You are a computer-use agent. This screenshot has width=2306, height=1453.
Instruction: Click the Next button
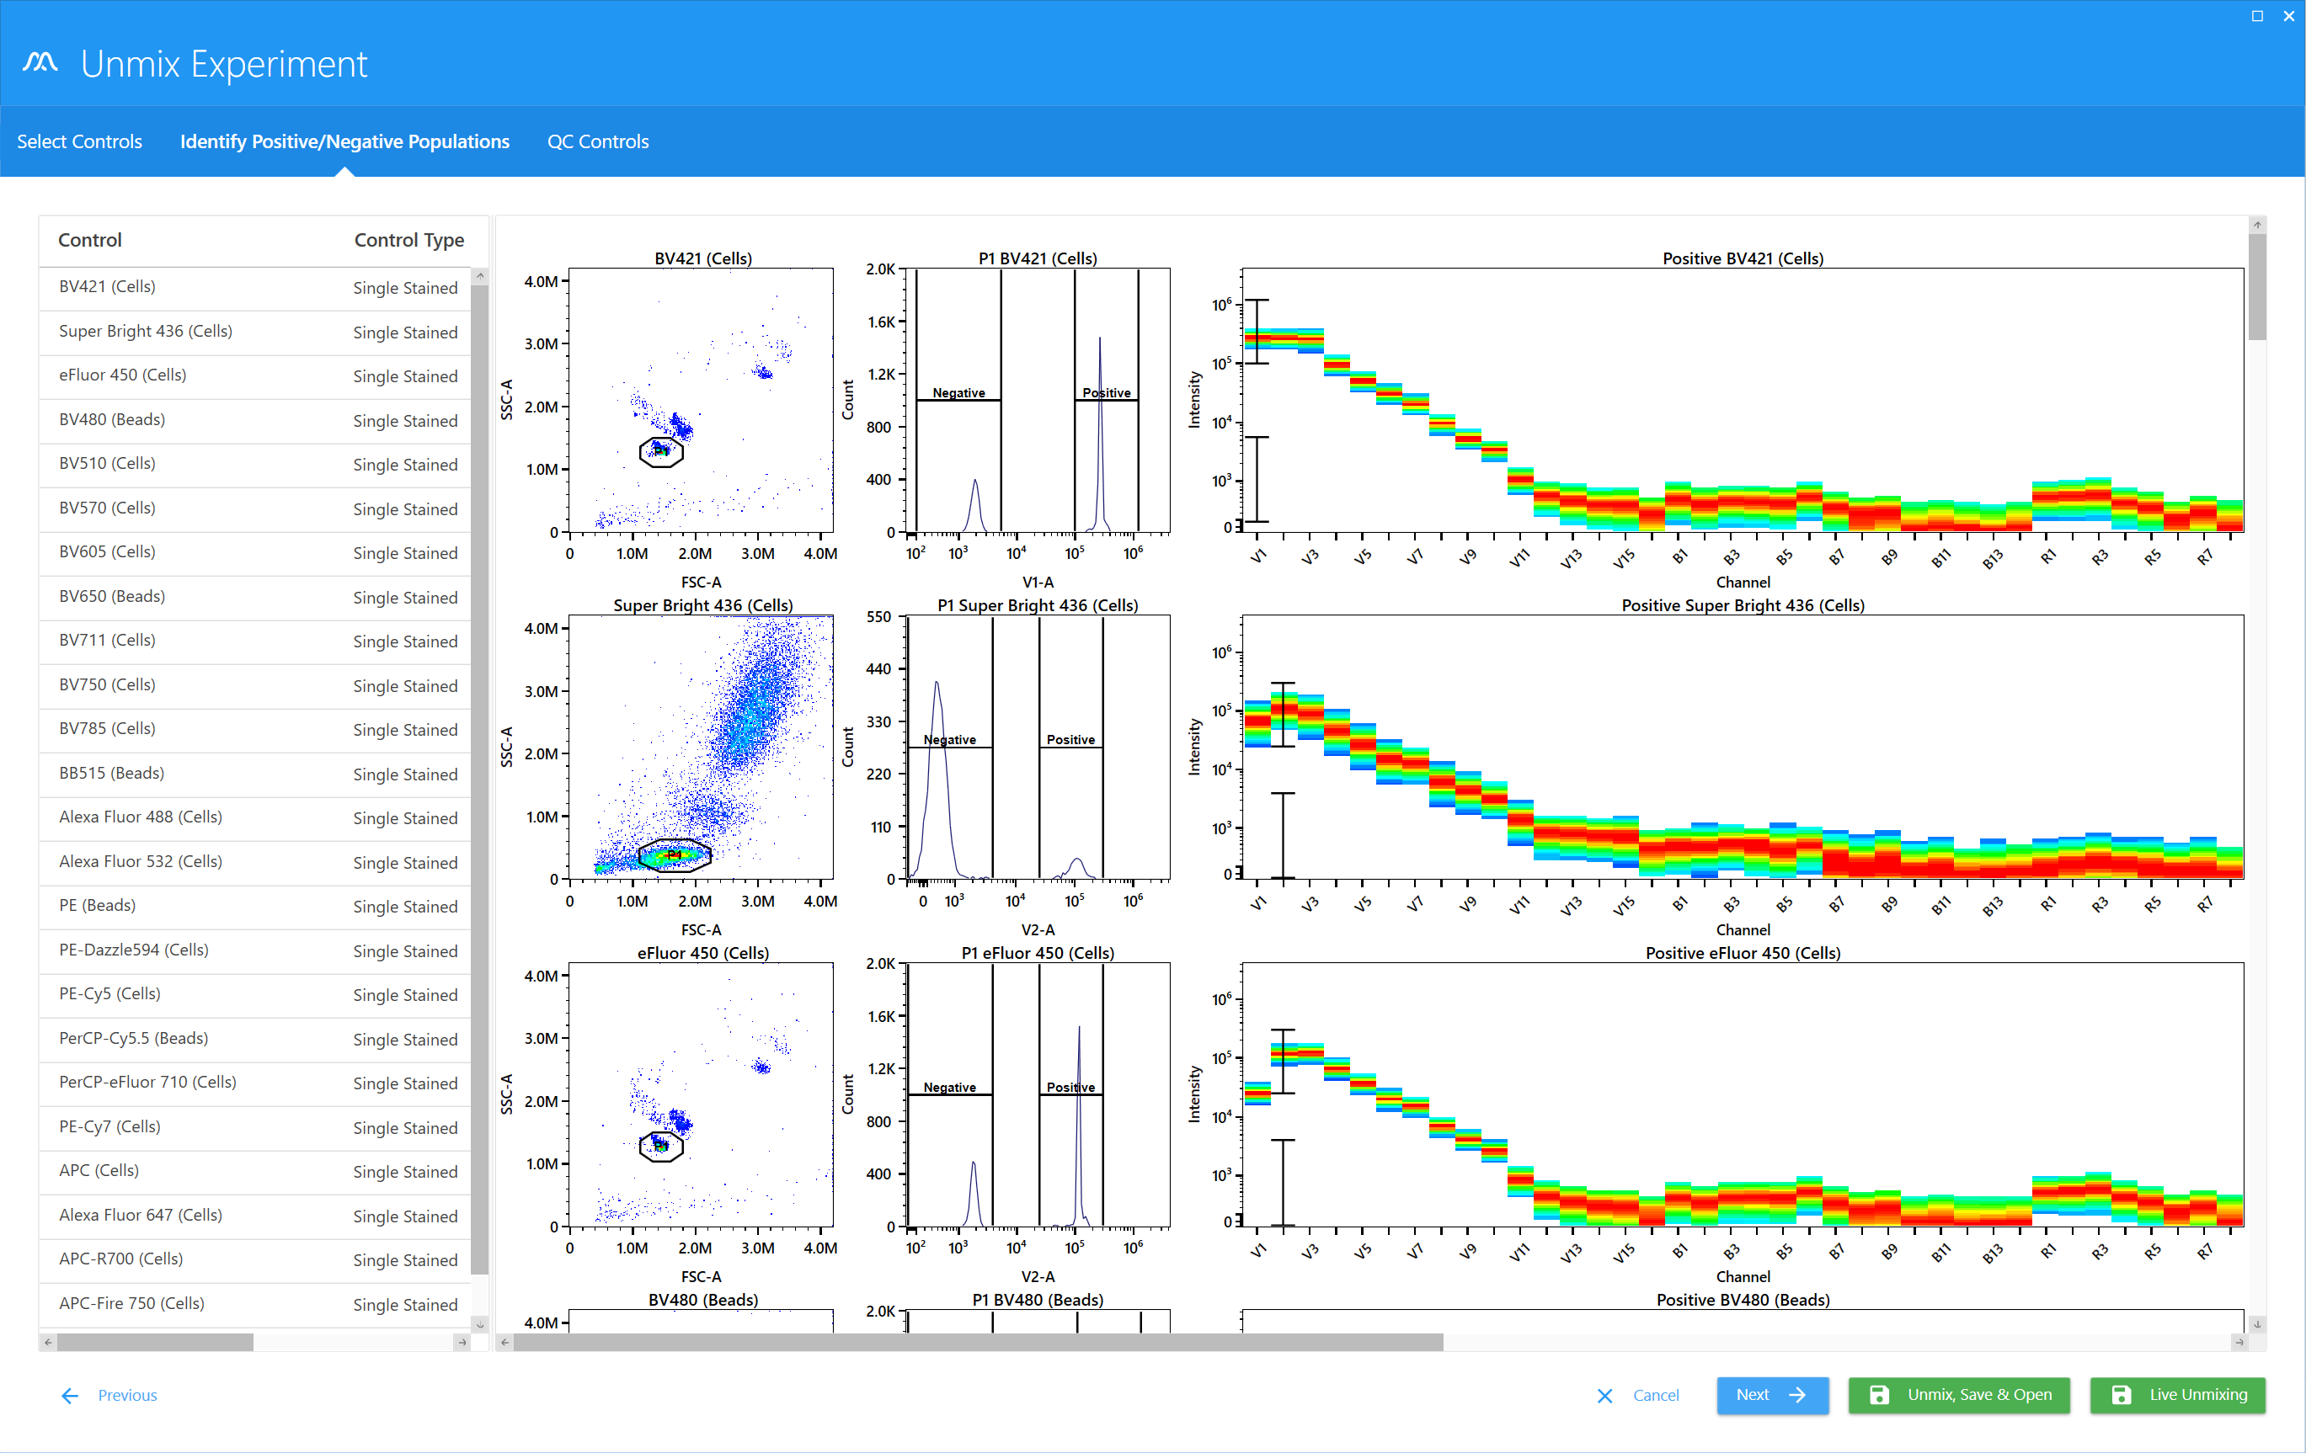point(1772,1395)
